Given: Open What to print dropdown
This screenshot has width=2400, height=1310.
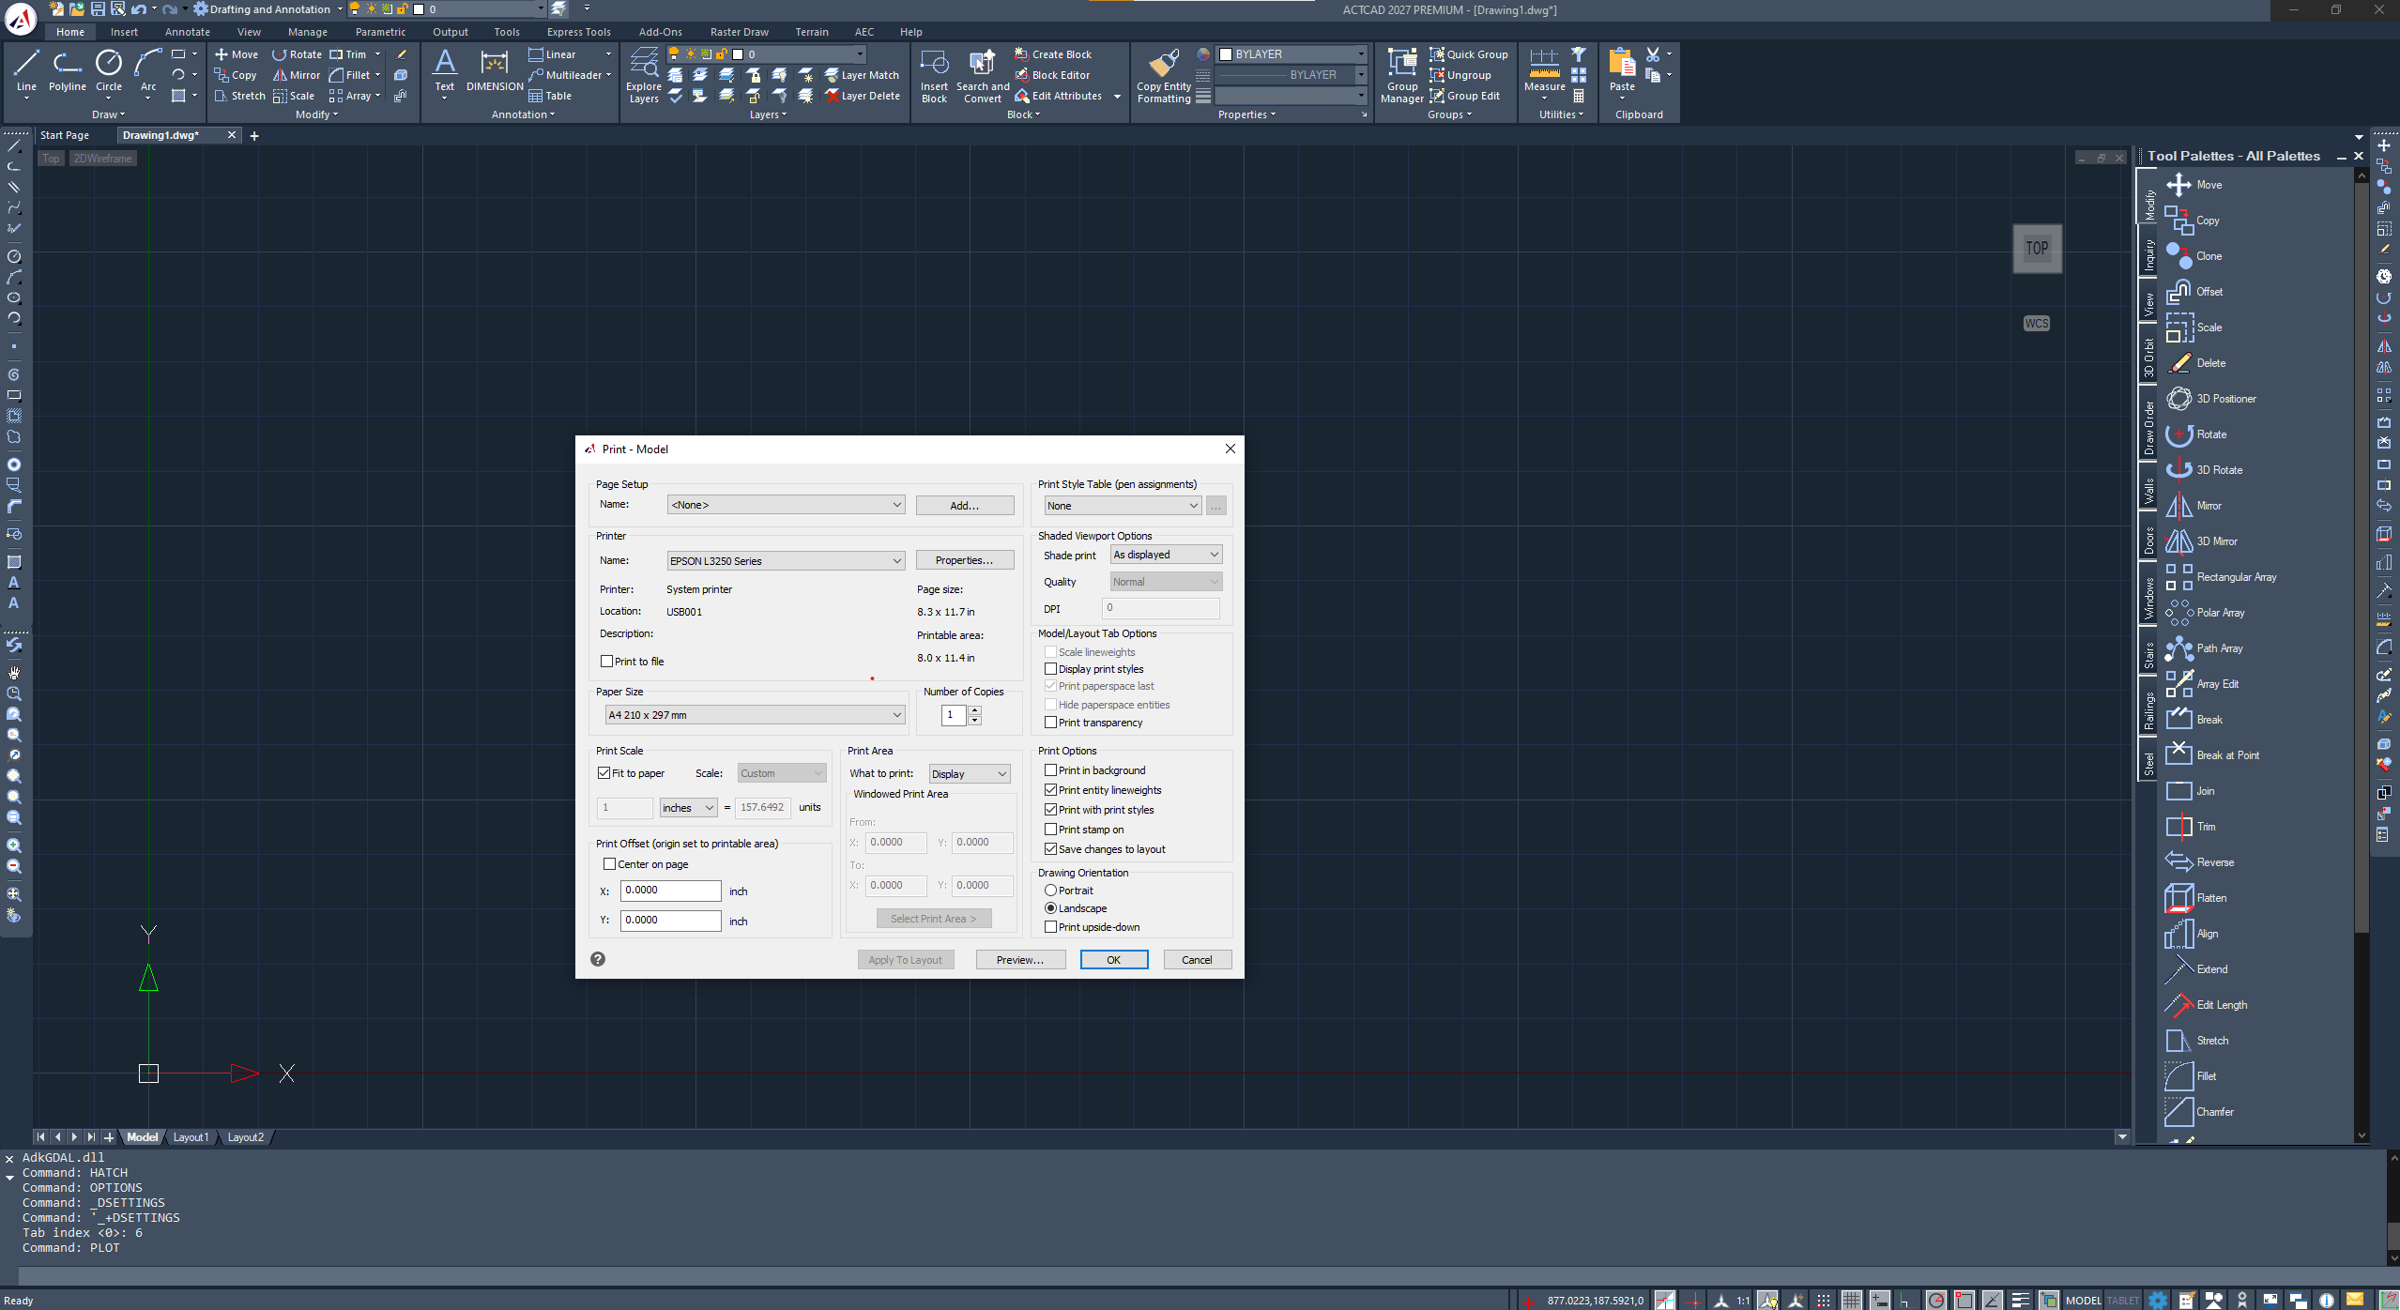Looking at the screenshot, I should coord(970,774).
